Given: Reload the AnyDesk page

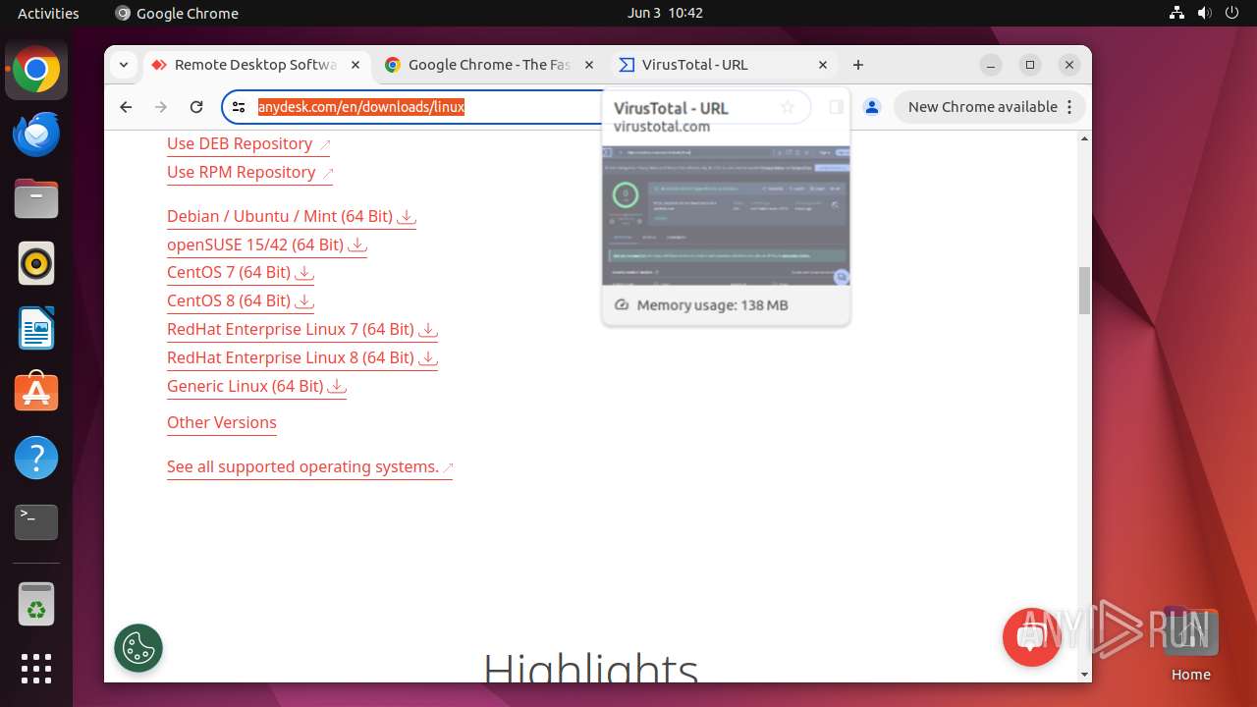Looking at the screenshot, I should pyautogui.click(x=196, y=107).
